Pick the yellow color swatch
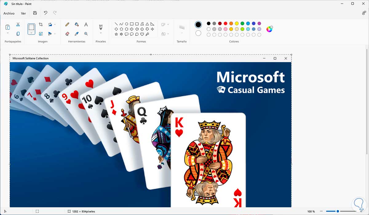Screen dimensions: 369x215 point(237,23)
